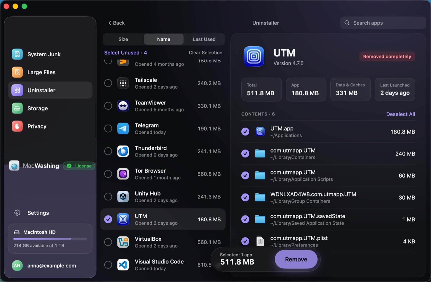Click 214 GB available of 1 TB text
This screenshot has width=431, height=282.
39,246
